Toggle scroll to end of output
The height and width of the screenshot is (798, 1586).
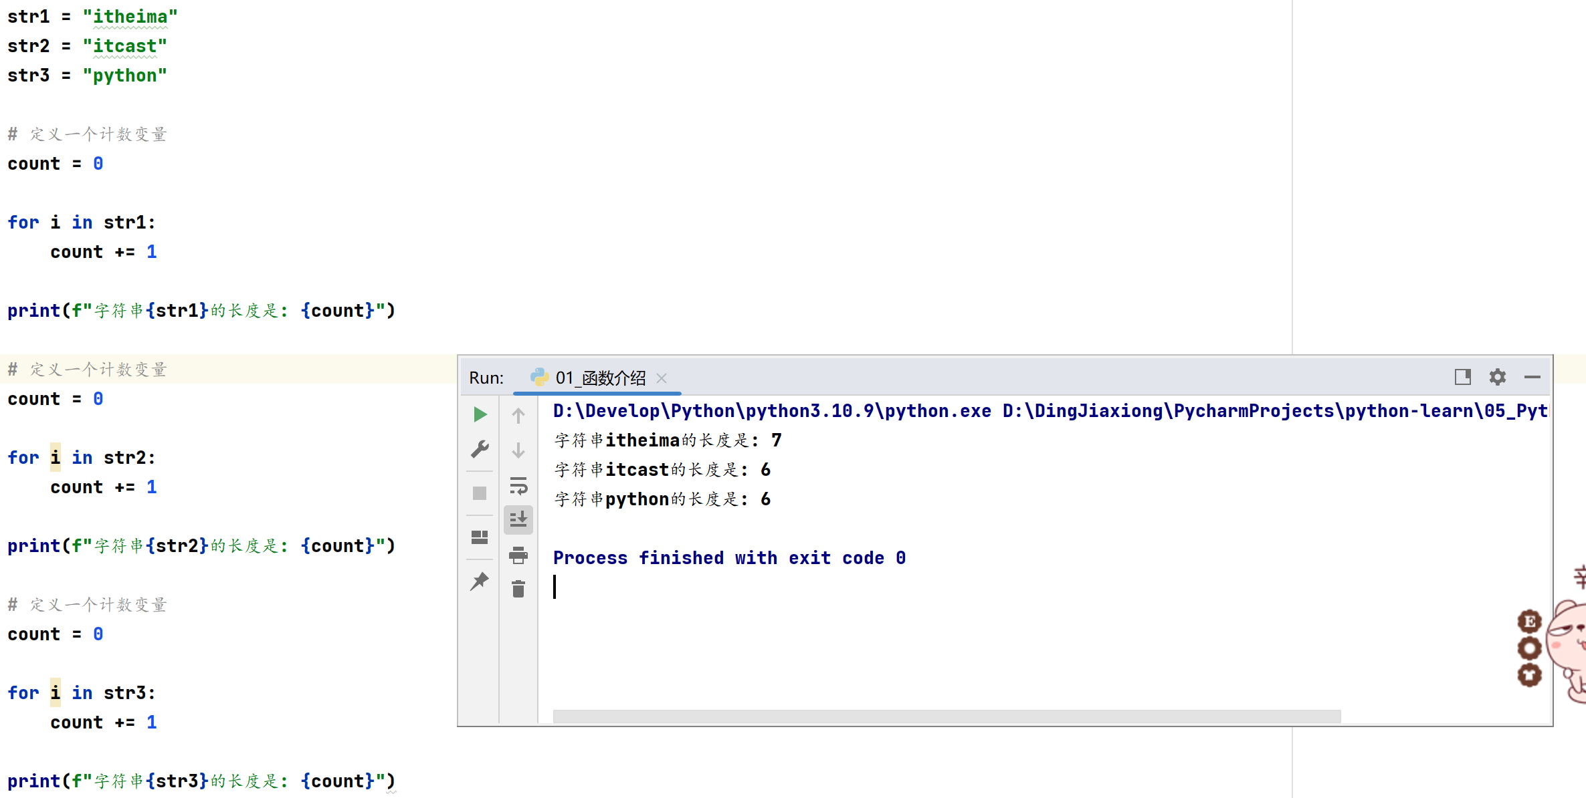518,519
